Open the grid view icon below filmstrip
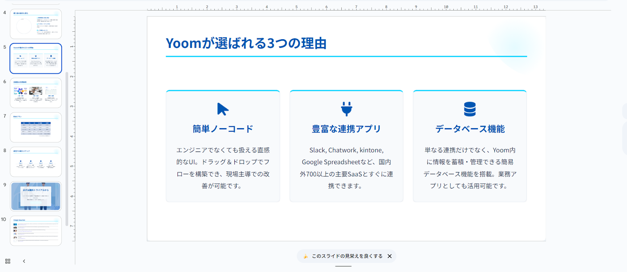The width and height of the screenshot is (627, 272). click(x=8, y=261)
